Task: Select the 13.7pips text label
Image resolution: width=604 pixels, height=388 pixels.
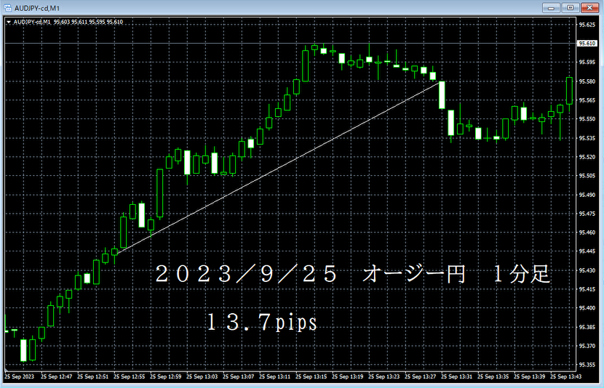Action: 262,323
